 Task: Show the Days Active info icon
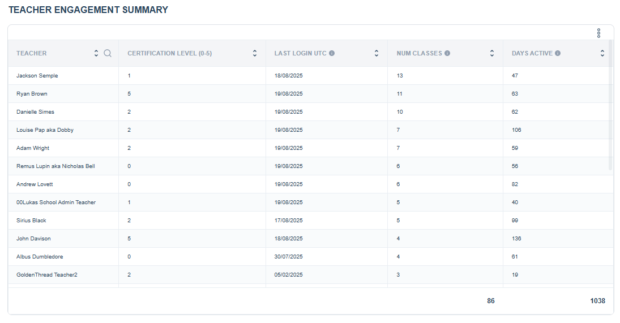(558, 53)
